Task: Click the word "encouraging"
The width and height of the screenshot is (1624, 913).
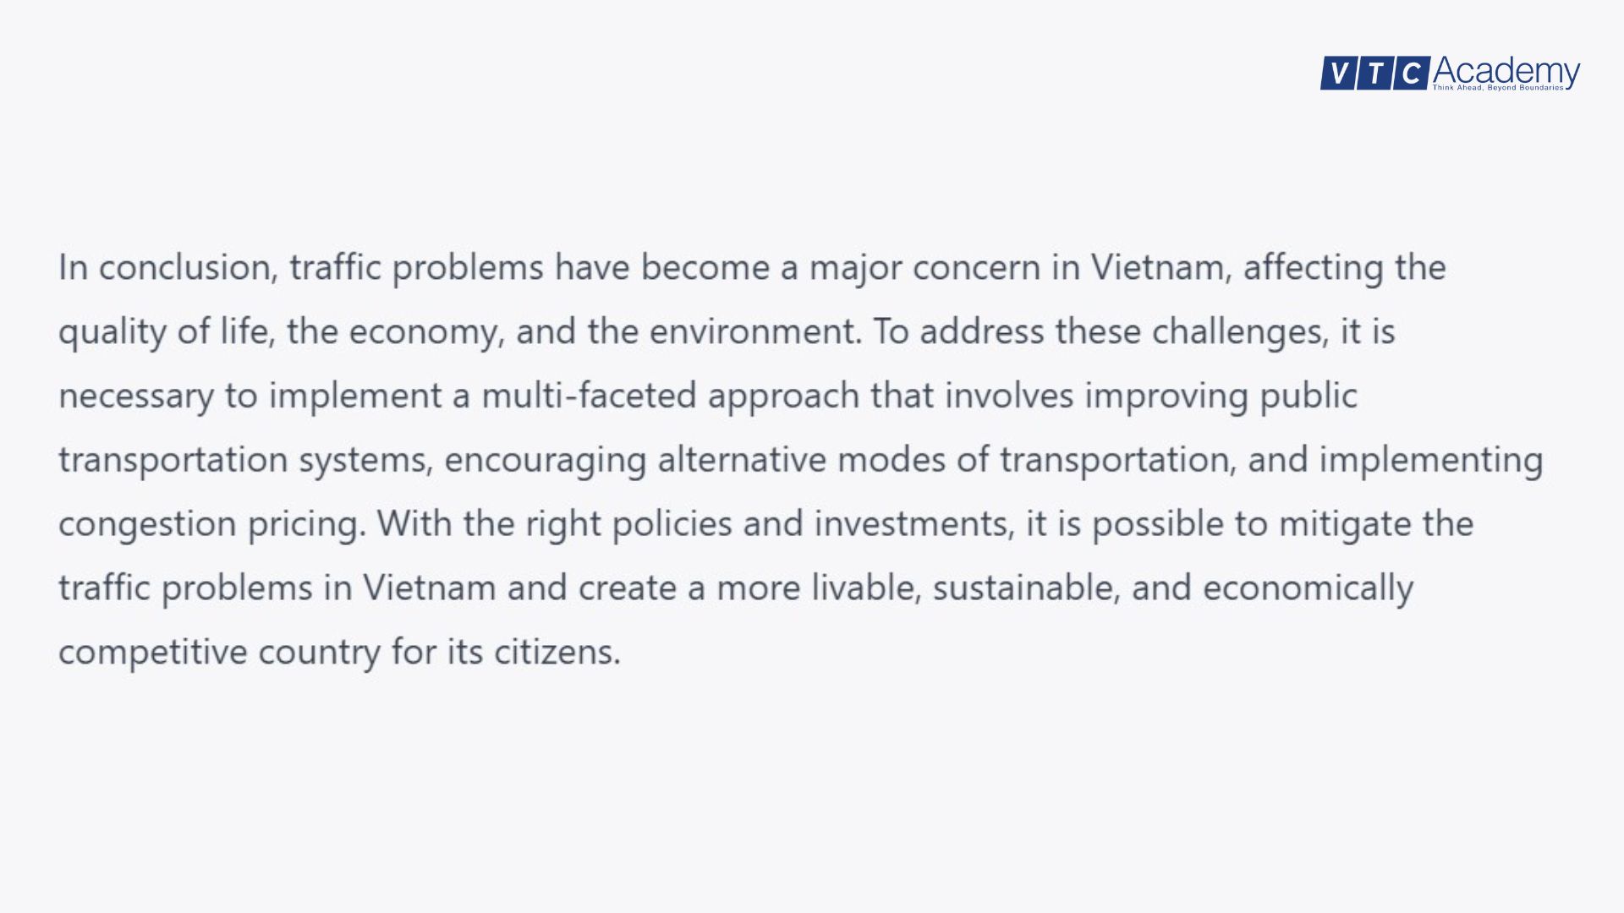Action: click(545, 461)
